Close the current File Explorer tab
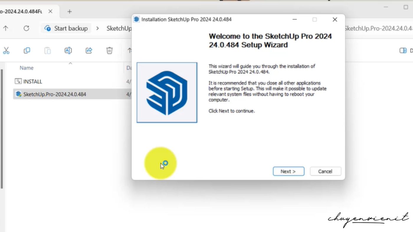413x232 pixels. pyautogui.click(x=50, y=11)
